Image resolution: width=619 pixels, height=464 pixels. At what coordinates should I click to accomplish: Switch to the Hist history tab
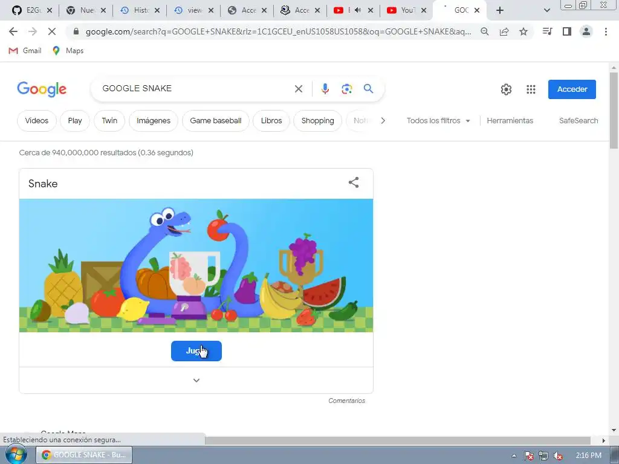(140, 10)
